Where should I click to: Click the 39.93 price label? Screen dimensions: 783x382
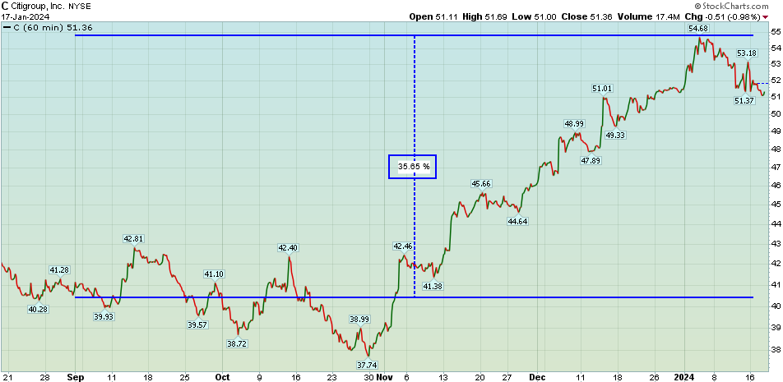(104, 316)
